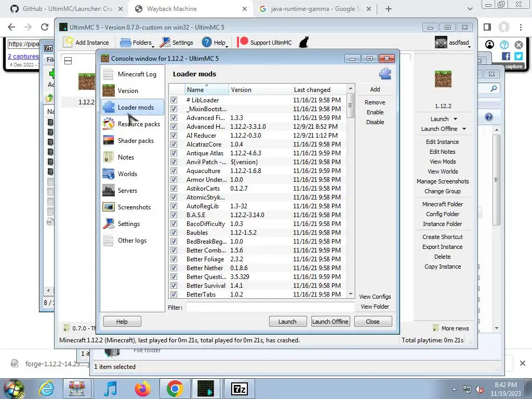
Task: Click Edit Instance in right panel
Action: pyautogui.click(x=443, y=142)
